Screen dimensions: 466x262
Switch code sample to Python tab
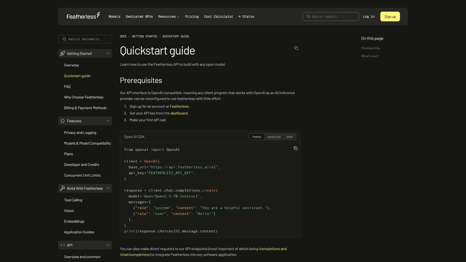257,137
